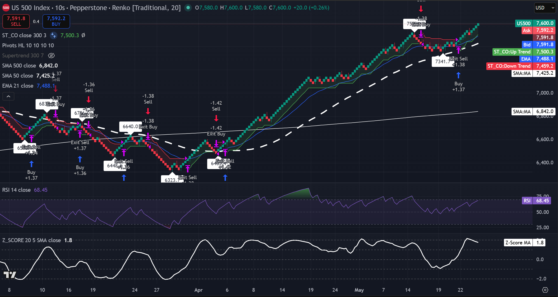Select the SMA 500 close legend
This screenshot has height=297, width=558.
[x=19, y=66]
